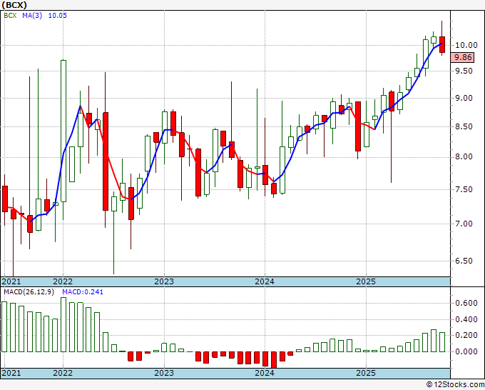Click the 9.50 price axis label
Screen dimensions: 485x390
point(464,71)
